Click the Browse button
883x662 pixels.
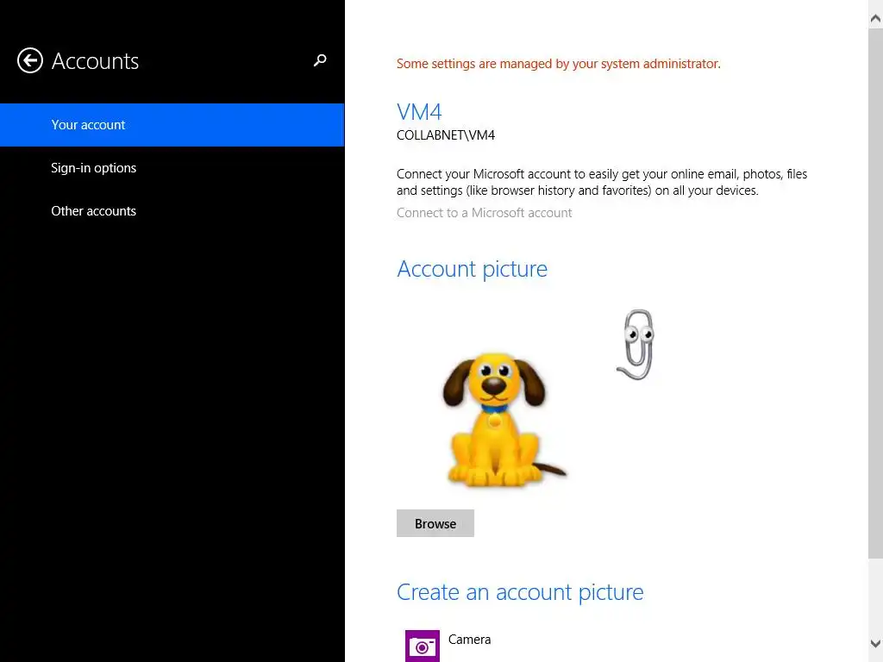435,523
